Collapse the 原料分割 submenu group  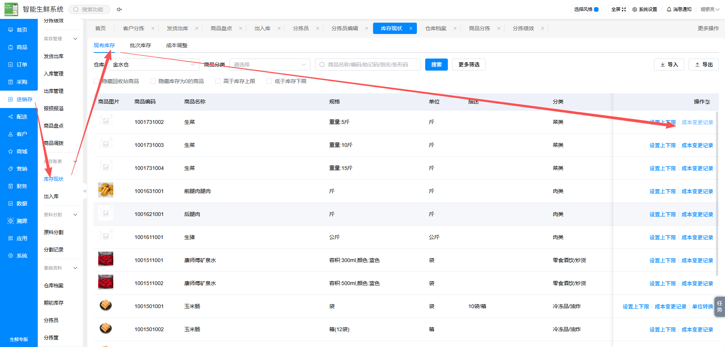point(75,215)
